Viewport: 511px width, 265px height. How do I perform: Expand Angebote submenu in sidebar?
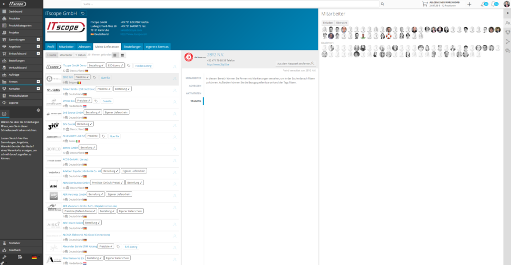(38, 46)
